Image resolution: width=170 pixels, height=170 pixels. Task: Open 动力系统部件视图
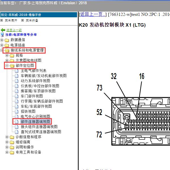tap(35, 81)
